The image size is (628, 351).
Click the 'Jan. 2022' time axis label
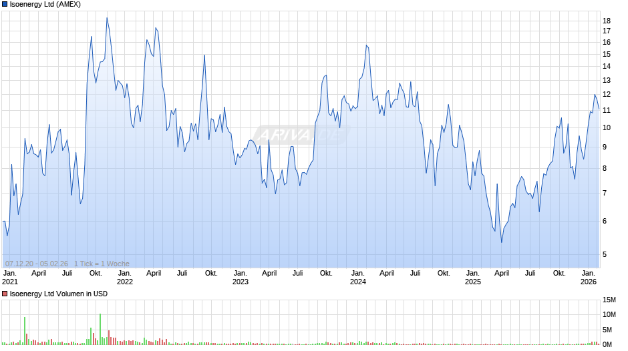click(124, 278)
